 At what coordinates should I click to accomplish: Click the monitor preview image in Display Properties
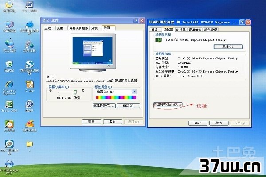(x=93, y=53)
